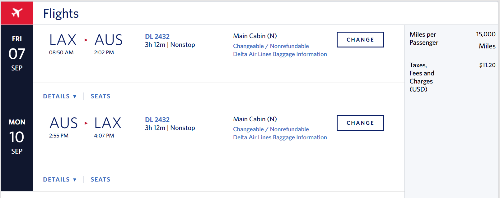
Task: Open return flight number DL 2432
Action: (157, 120)
